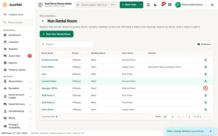The width and height of the screenshot is (218, 136).
Task: Open the notifications bell
Action: point(163,5)
